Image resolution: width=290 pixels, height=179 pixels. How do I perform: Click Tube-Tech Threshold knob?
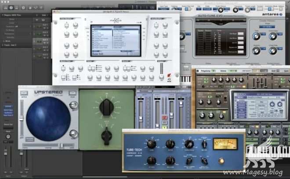(189, 144)
